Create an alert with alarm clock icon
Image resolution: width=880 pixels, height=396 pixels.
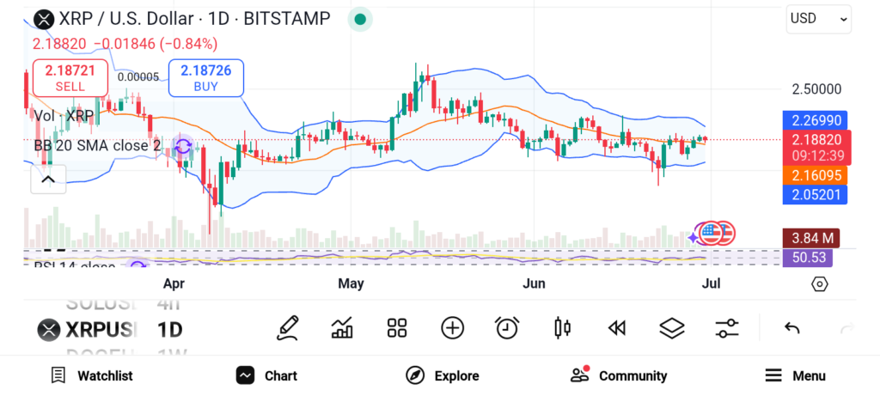coord(507,327)
